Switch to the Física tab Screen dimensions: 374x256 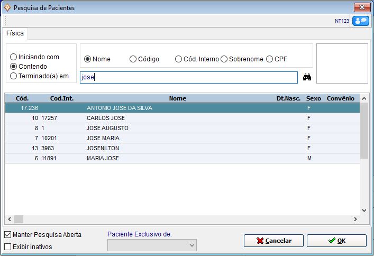(15, 33)
